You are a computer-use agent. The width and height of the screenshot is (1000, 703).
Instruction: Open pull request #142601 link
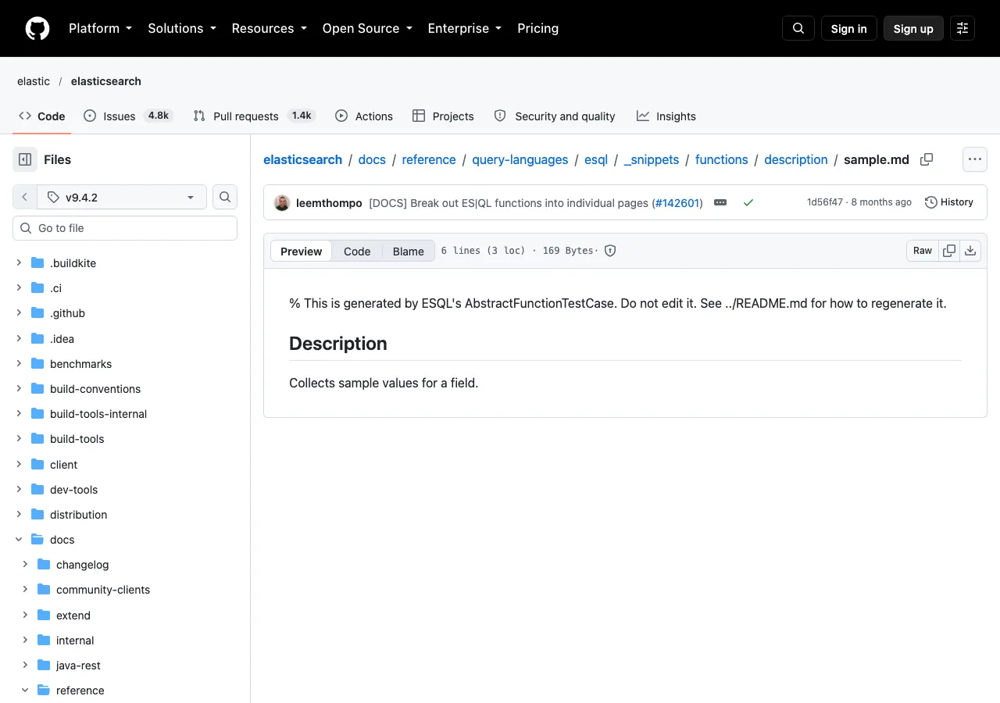677,202
